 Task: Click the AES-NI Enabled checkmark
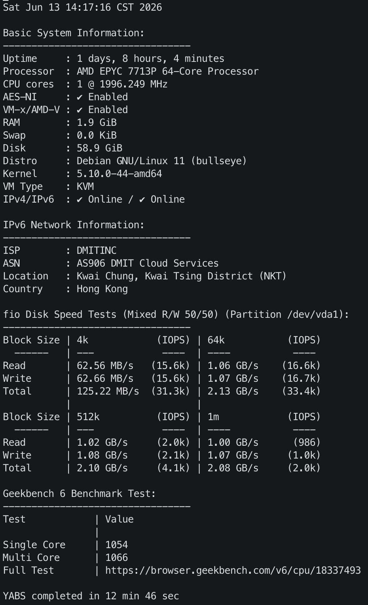80,97
